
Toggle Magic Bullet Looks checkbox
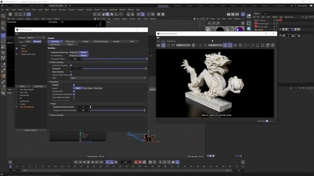[17, 54]
